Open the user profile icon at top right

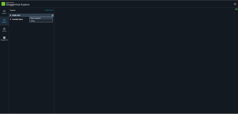click(235, 4)
